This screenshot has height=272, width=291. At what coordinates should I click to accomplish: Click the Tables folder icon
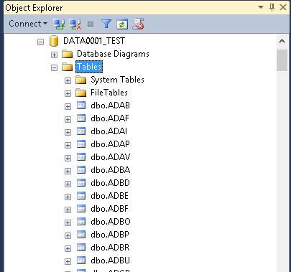tap(67, 67)
